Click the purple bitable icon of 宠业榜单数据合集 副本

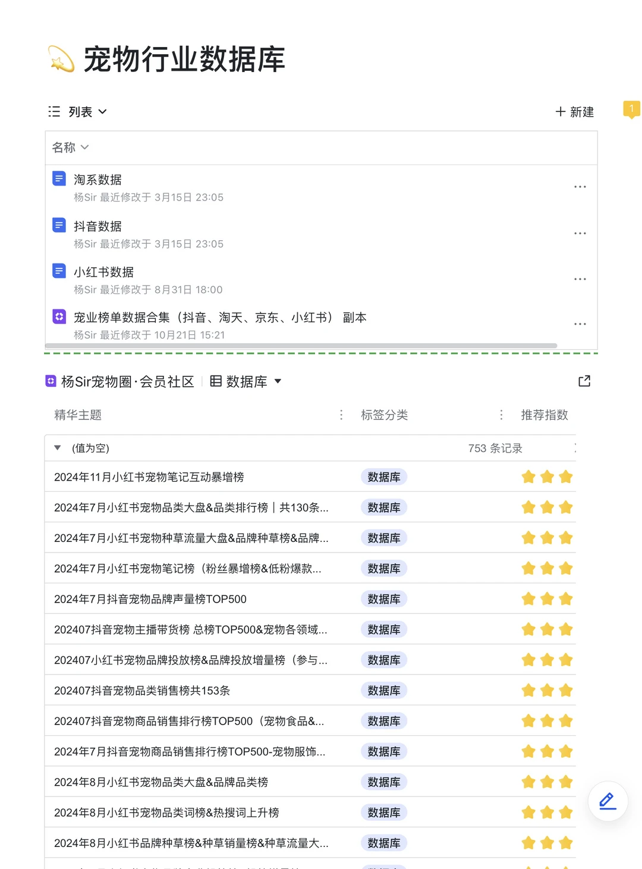pyautogui.click(x=59, y=316)
